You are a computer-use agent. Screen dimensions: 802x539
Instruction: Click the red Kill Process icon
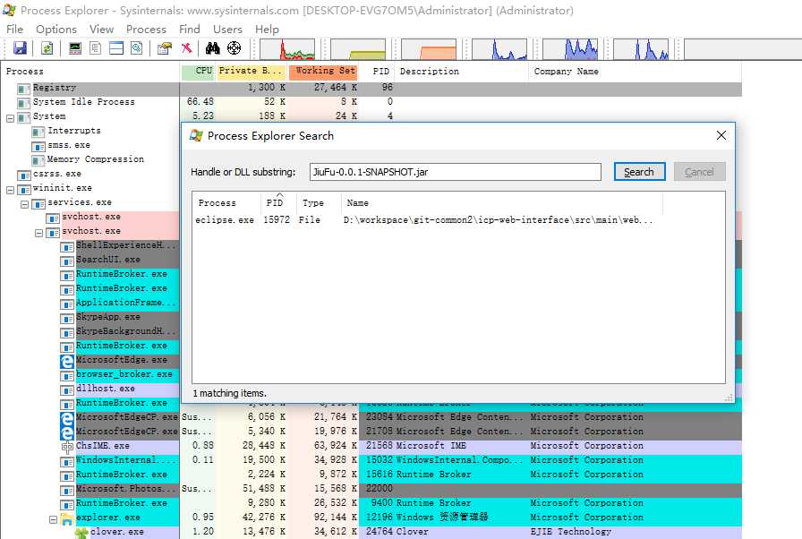[187, 48]
